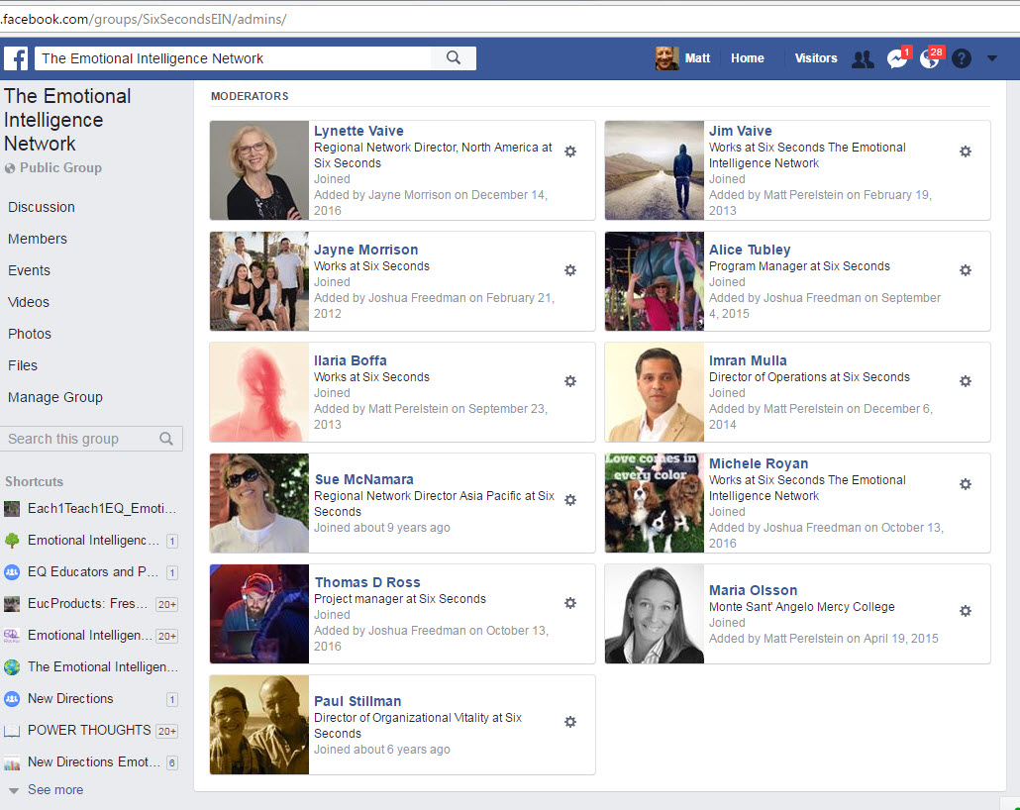Image resolution: width=1020 pixels, height=810 pixels.
Task: Open the notifications globe icon
Action: (x=929, y=59)
